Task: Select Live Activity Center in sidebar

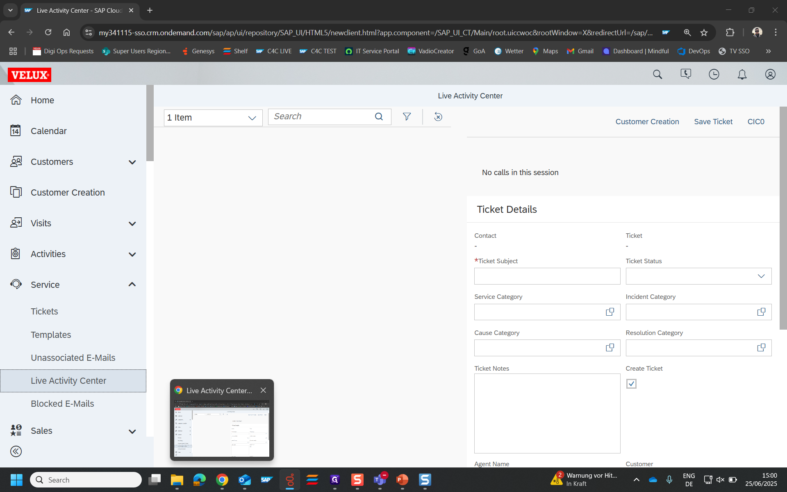Action: (73, 381)
